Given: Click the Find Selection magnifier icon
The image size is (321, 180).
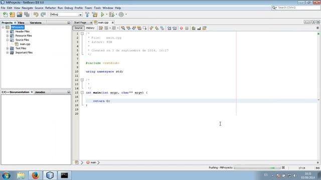Looking at the screenshot, I should point(123,28).
